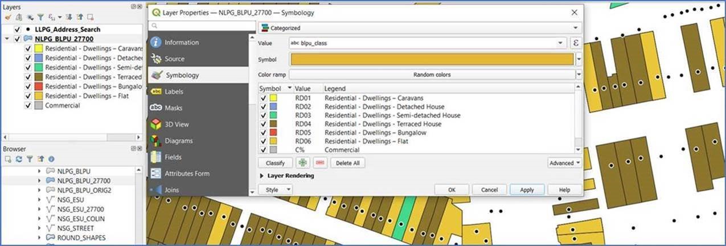Open the Color ramp dropdown arrow

click(x=579, y=75)
